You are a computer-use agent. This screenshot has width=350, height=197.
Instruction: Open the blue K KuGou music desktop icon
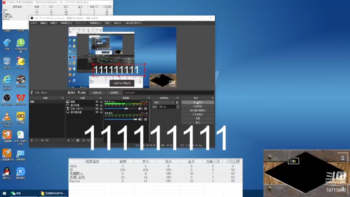(x=21, y=173)
